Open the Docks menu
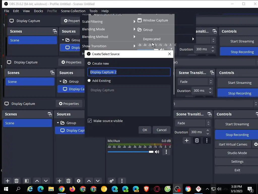Image resolution: width=258 pixels, height=194 pixels. pos(39,11)
